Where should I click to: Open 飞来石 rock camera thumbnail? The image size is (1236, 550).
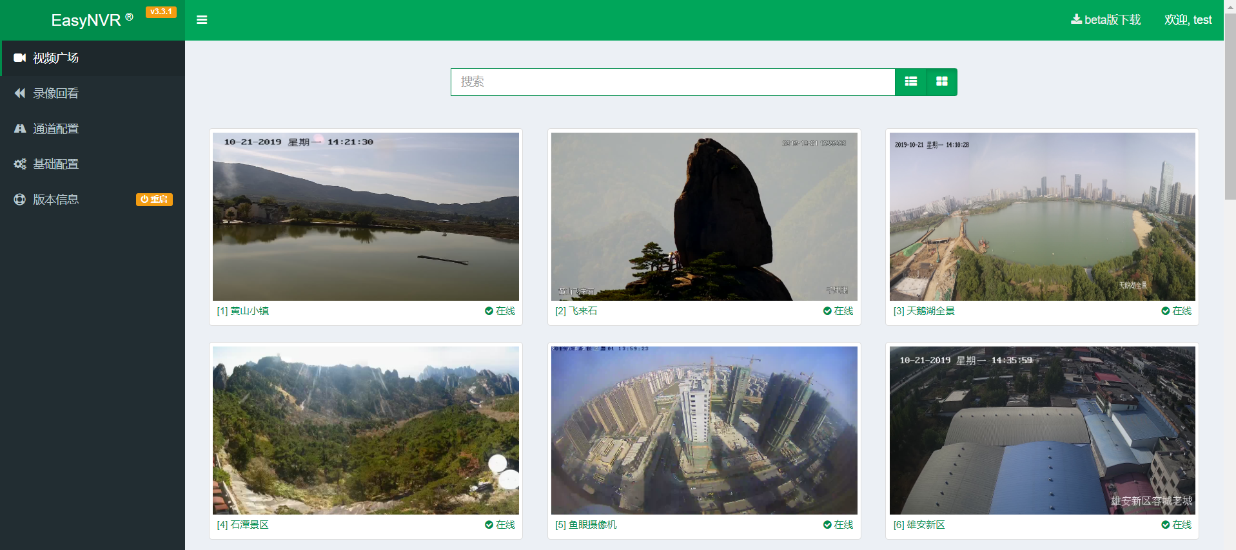(704, 216)
